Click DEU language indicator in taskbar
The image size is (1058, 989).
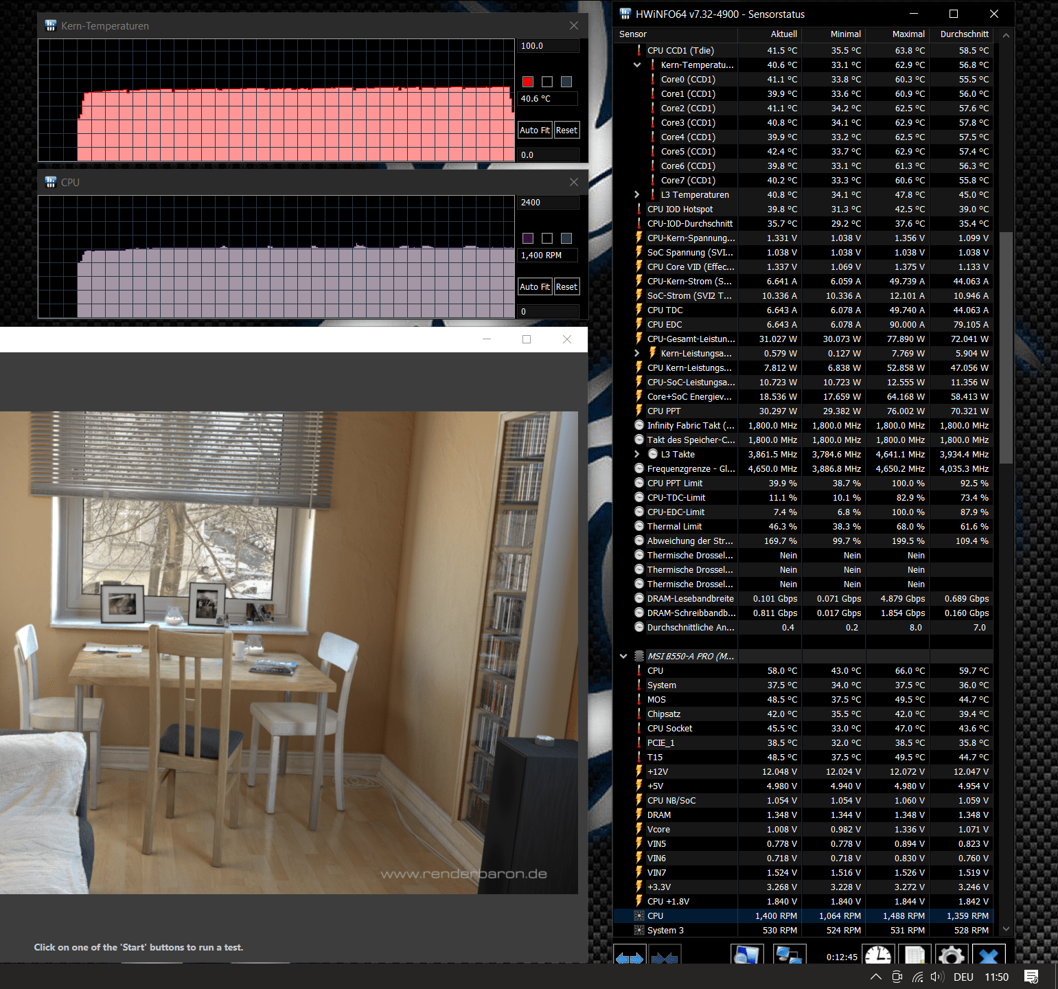(963, 977)
